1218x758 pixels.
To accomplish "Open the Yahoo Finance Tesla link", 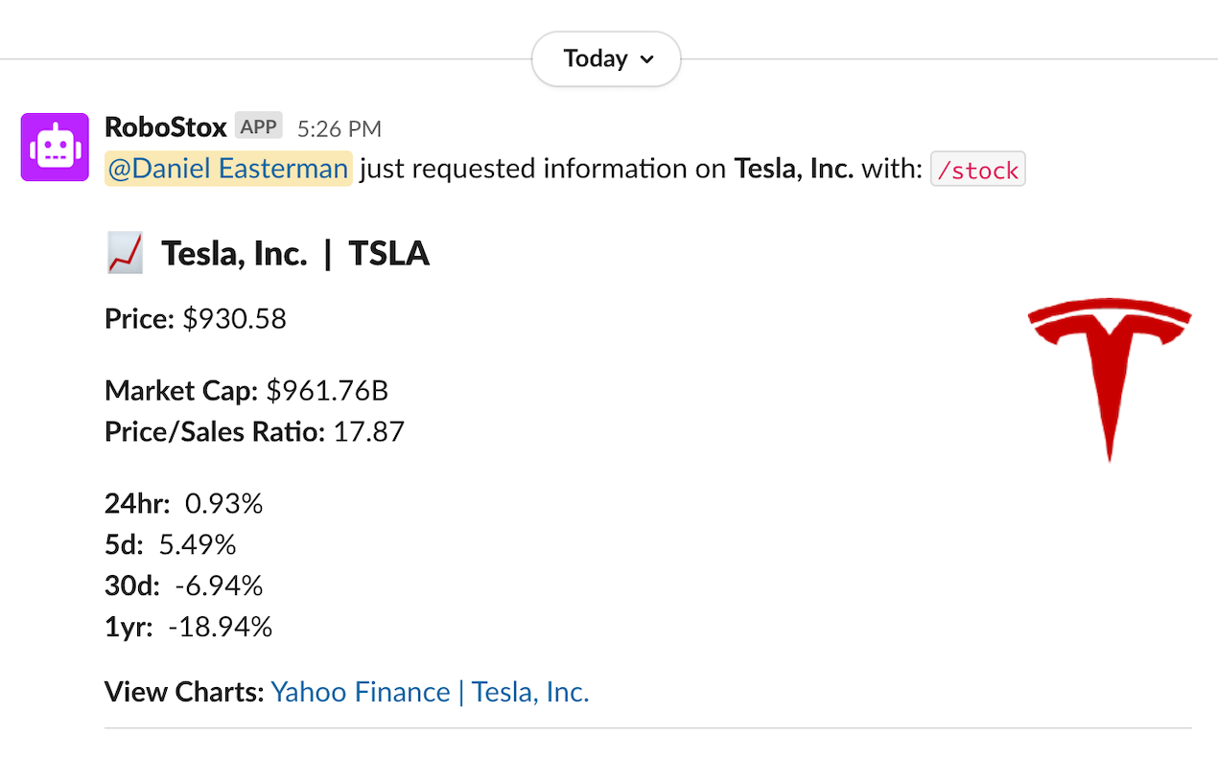I will (430, 691).
